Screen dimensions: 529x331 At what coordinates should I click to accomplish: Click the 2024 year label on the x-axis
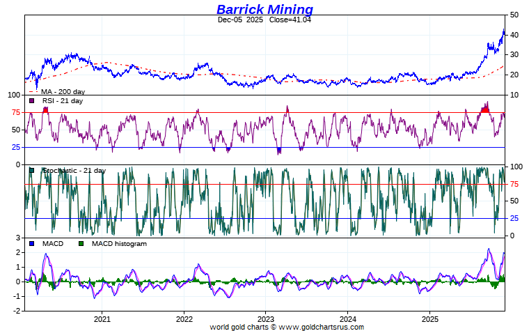pyautogui.click(x=347, y=318)
